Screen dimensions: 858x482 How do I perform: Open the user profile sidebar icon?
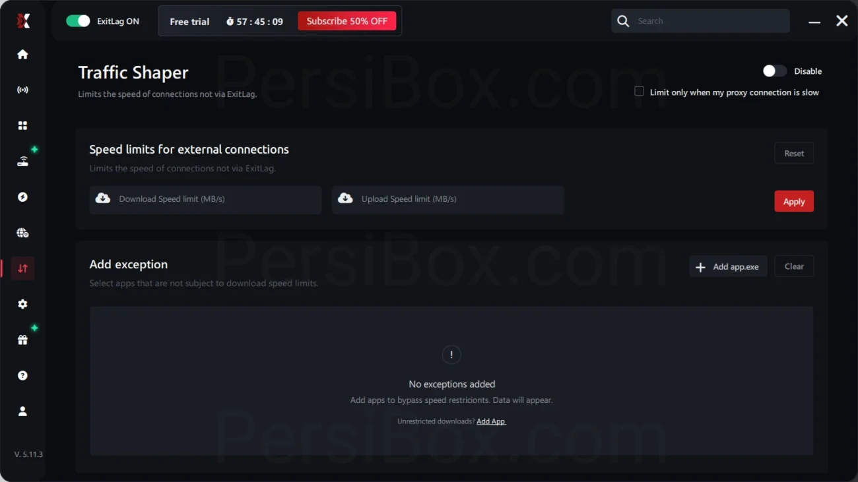tap(22, 411)
